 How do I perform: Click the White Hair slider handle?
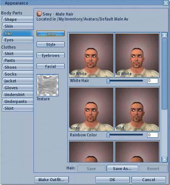point(108,81)
